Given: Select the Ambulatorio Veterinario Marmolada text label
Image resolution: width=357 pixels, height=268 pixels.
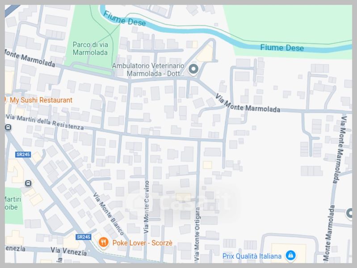Looking at the screenshot, I should (x=148, y=70).
